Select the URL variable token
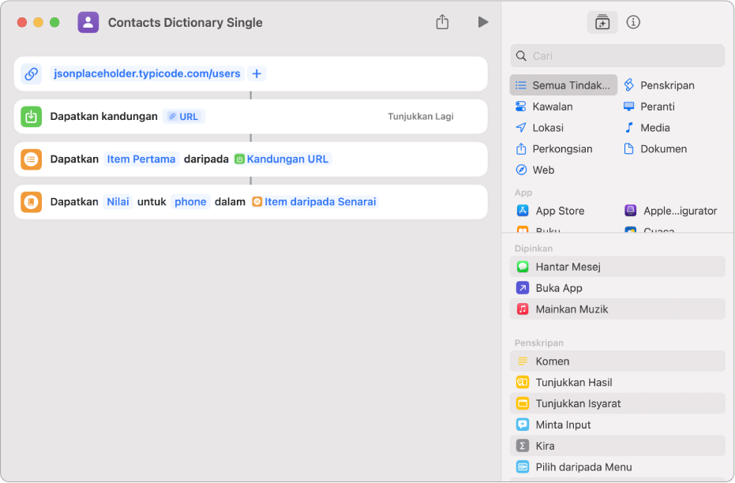Viewport: 735px width, 483px height. 184,117
